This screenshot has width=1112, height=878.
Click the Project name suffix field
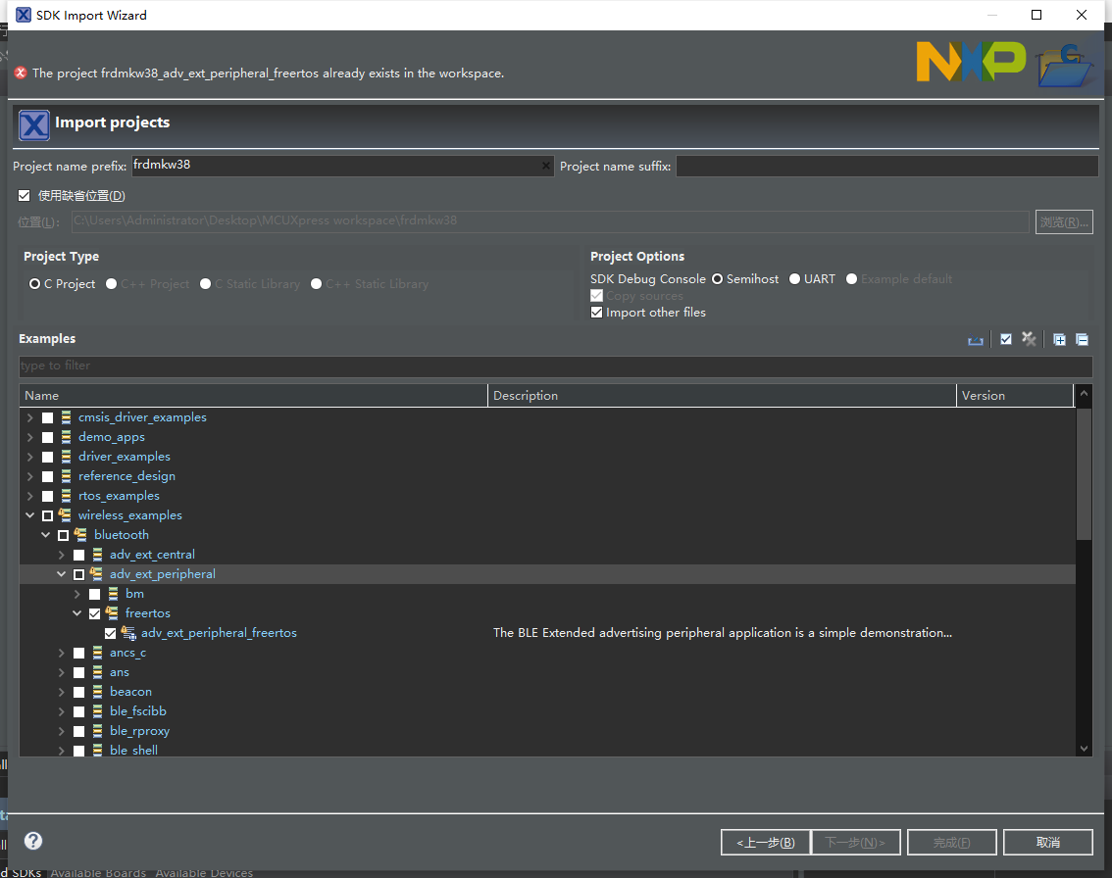(886, 166)
